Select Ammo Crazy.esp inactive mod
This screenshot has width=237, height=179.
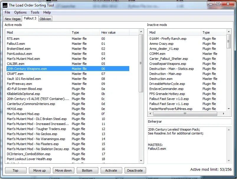click(x=187, y=44)
